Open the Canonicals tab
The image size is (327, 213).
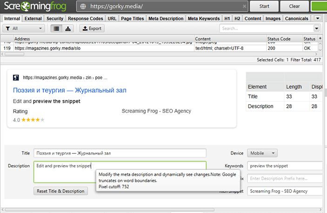pos(297,19)
